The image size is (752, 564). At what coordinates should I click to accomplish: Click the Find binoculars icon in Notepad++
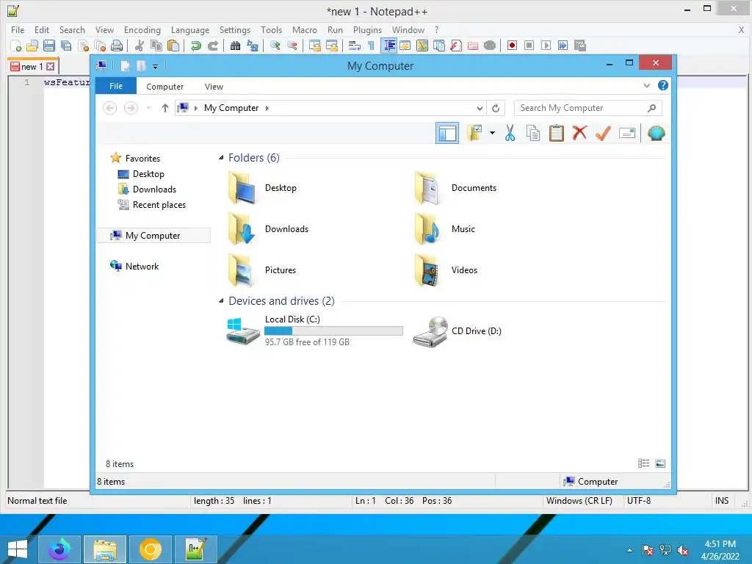(x=235, y=46)
